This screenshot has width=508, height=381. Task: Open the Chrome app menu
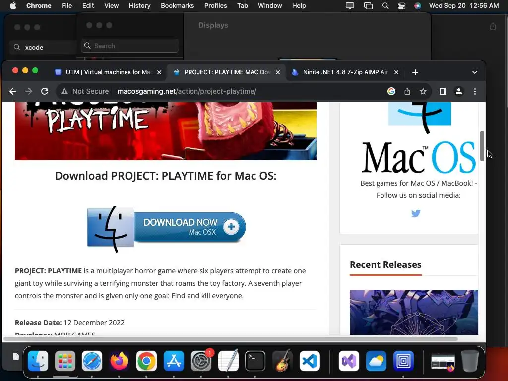pos(39,6)
